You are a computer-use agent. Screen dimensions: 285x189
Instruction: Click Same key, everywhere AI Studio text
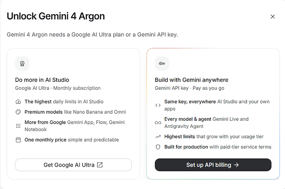pos(217,105)
